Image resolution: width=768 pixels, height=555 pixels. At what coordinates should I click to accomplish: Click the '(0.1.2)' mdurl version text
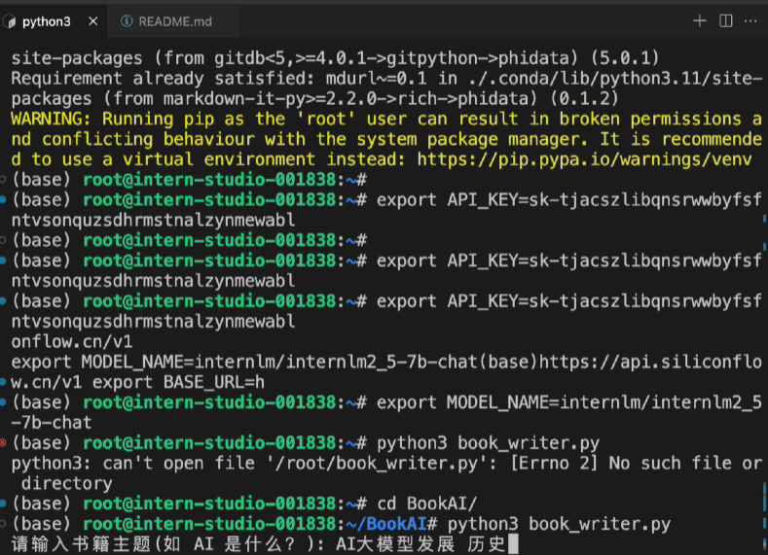click(585, 99)
